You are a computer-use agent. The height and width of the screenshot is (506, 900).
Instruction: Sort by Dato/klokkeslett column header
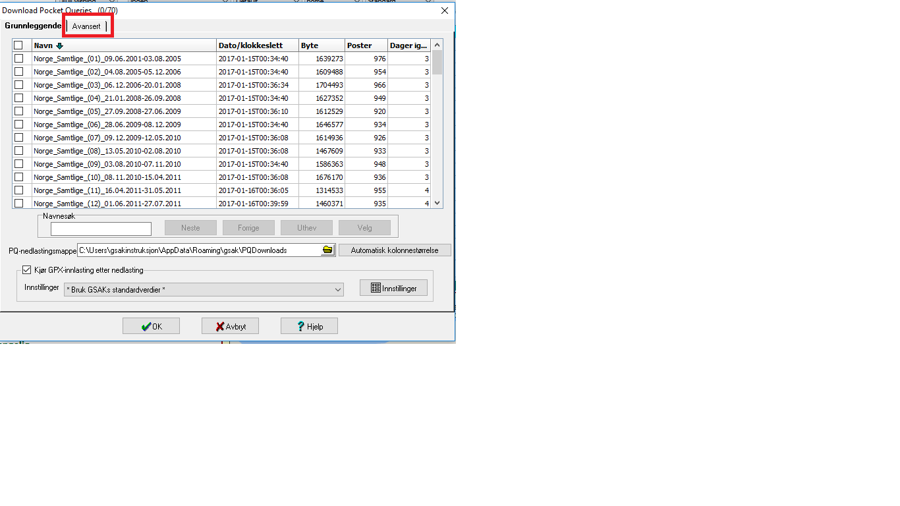(258, 45)
